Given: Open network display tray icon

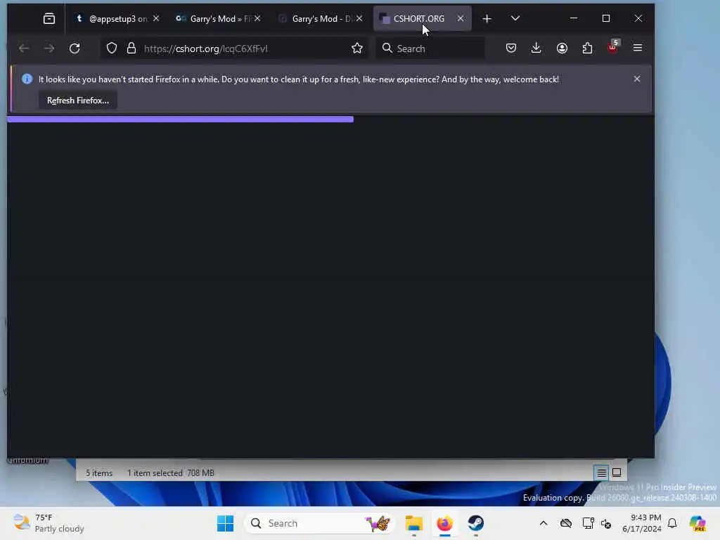Looking at the screenshot, I should (x=588, y=523).
